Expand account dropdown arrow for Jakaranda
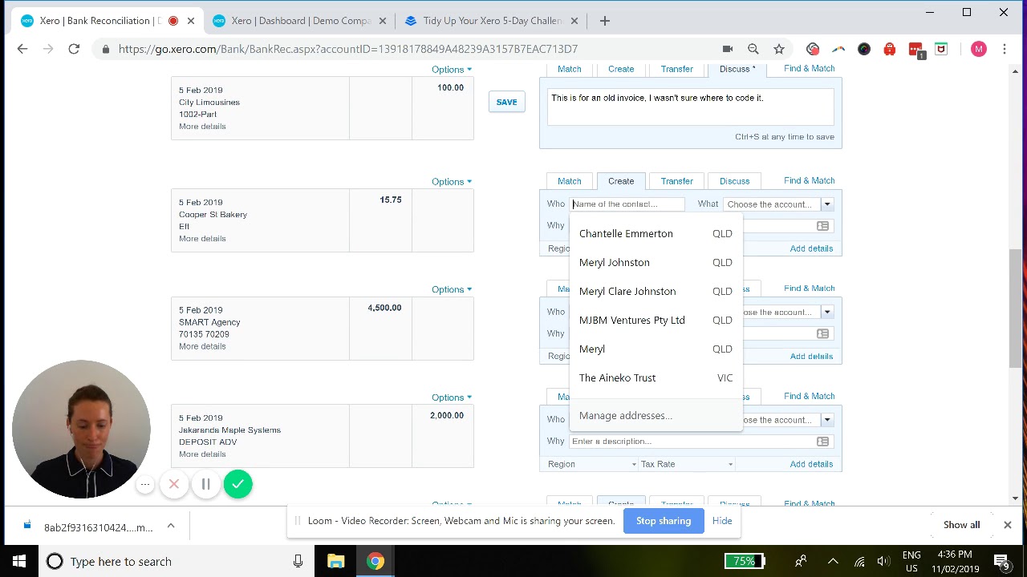The image size is (1027, 577). tap(827, 420)
